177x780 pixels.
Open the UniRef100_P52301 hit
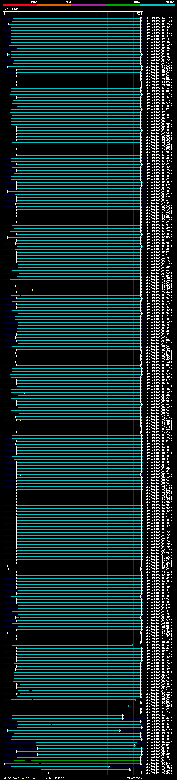coord(159,39)
